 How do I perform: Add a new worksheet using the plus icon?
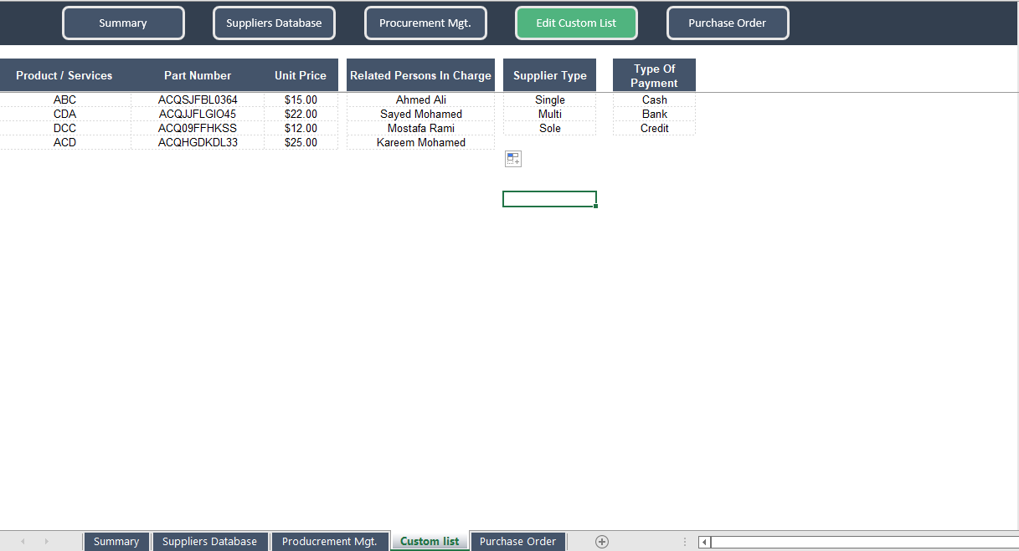601,541
